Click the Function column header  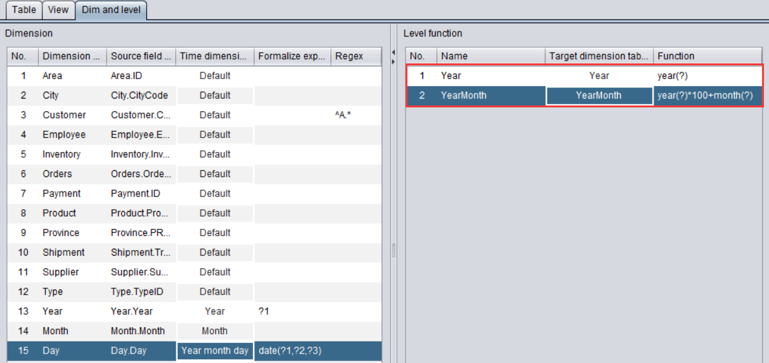(703, 56)
